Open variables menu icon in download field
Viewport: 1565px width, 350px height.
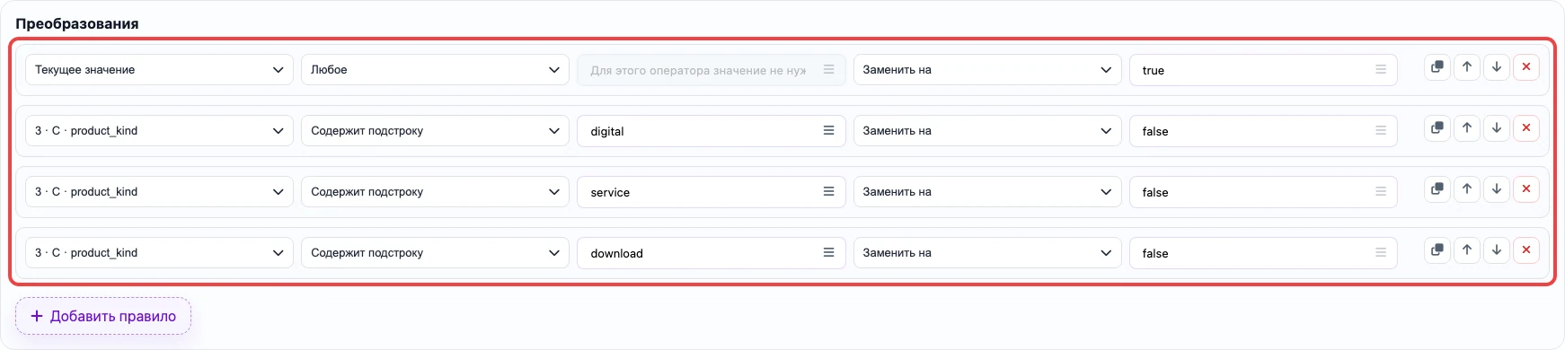point(828,252)
